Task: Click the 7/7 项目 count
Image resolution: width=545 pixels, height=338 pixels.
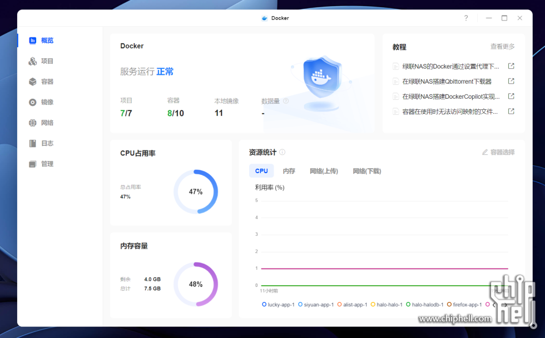Action: point(126,113)
